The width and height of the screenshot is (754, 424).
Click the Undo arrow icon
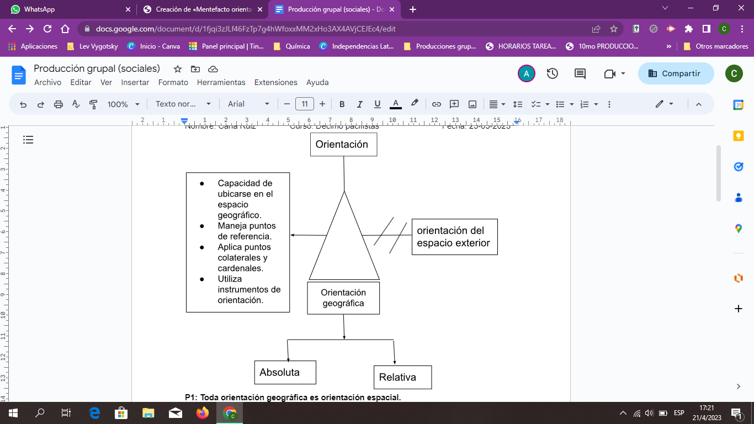[x=23, y=104]
